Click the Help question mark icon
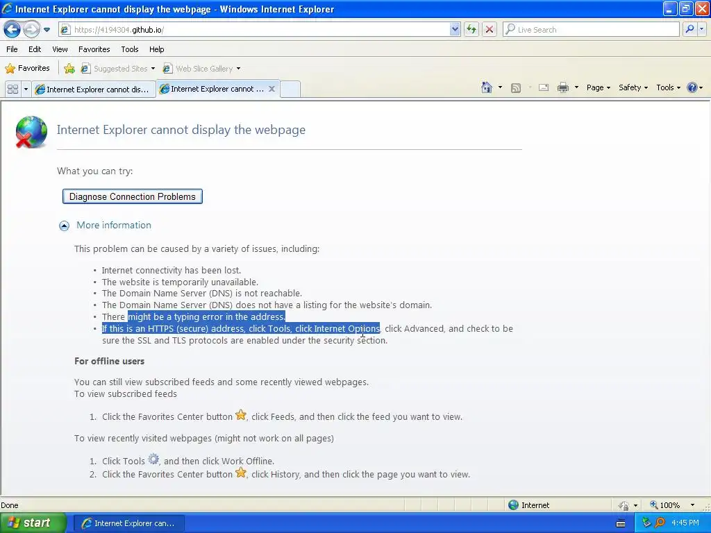711x533 pixels. coord(692,87)
